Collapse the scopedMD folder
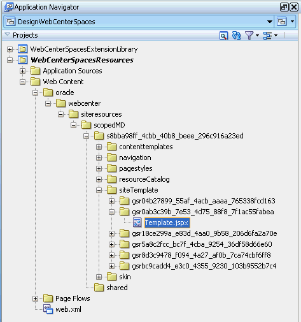301x322 pixels. (73, 125)
